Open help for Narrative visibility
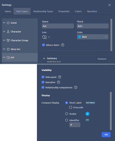The image size is (115, 141). (59, 82)
